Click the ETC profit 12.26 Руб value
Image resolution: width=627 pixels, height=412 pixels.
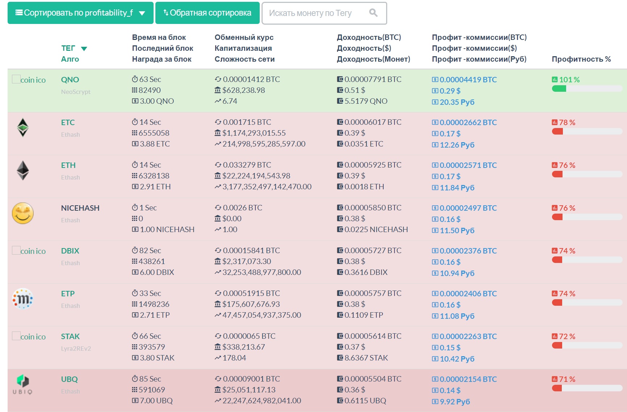coord(457,145)
